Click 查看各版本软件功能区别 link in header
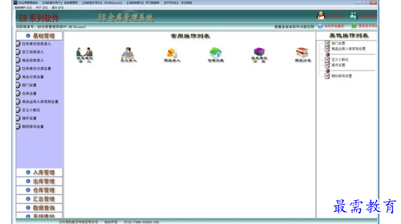 tap(294, 27)
